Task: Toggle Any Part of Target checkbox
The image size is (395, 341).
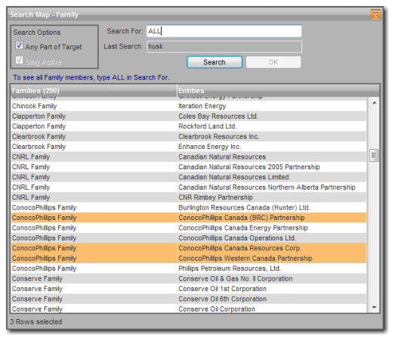Action: tap(19, 45)
